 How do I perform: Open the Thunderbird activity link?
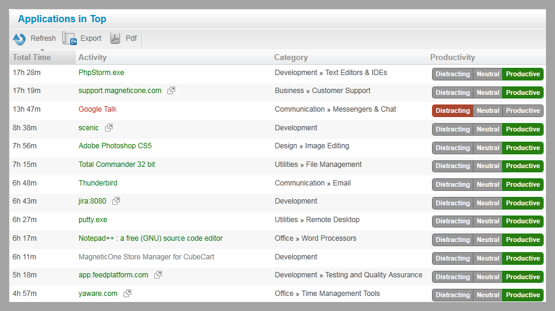[98, 183]
